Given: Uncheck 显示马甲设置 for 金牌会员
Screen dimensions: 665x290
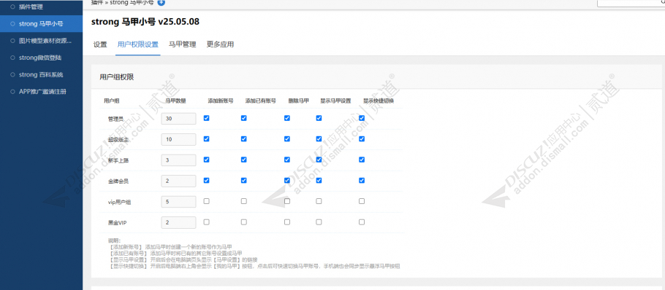Looking at the screenshot, I should tap(319, 180).
